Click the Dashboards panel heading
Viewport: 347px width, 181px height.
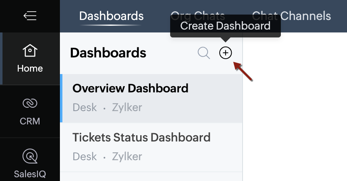108,53
